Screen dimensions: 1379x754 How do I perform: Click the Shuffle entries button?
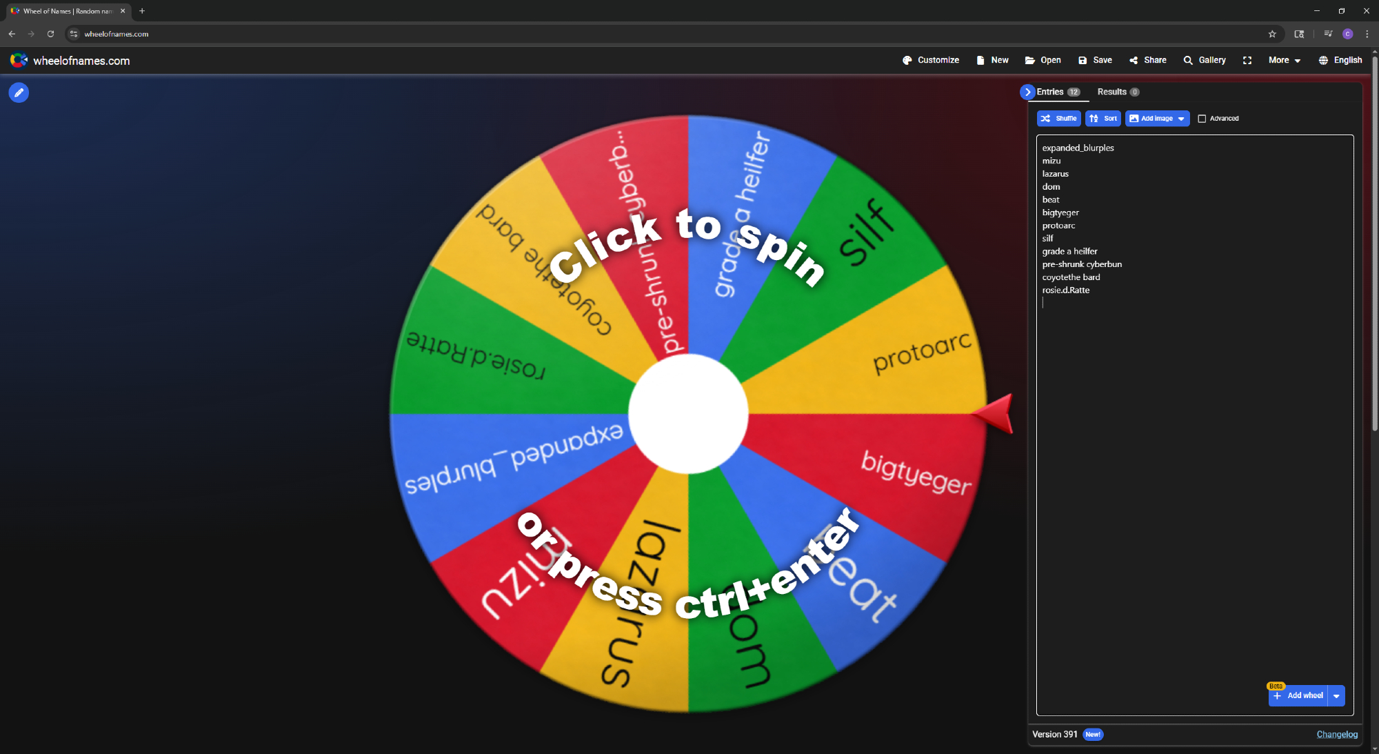pyautogui.click(x=1058, y=119)
